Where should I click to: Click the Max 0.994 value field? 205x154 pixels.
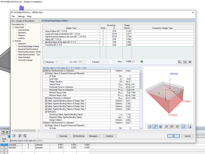[127, 62]
